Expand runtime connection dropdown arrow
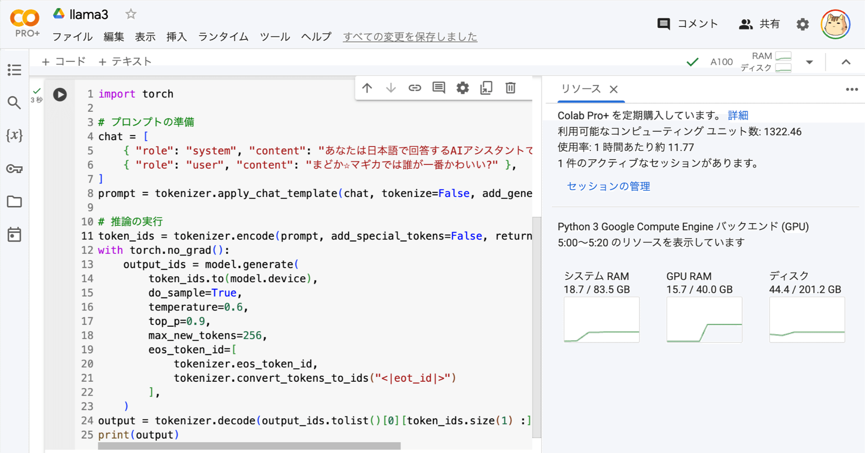Viewport: 865px width, 453px height. point(810,62)
